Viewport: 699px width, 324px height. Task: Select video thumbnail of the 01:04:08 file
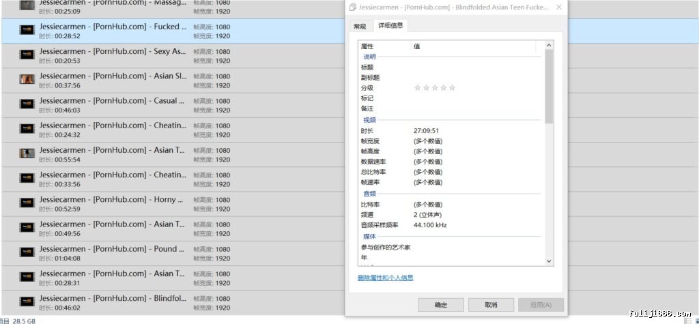click(x=27, y=252)
